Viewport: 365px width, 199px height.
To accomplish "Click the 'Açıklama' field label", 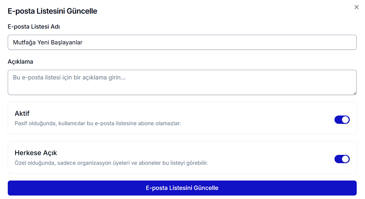I will 20,62.
